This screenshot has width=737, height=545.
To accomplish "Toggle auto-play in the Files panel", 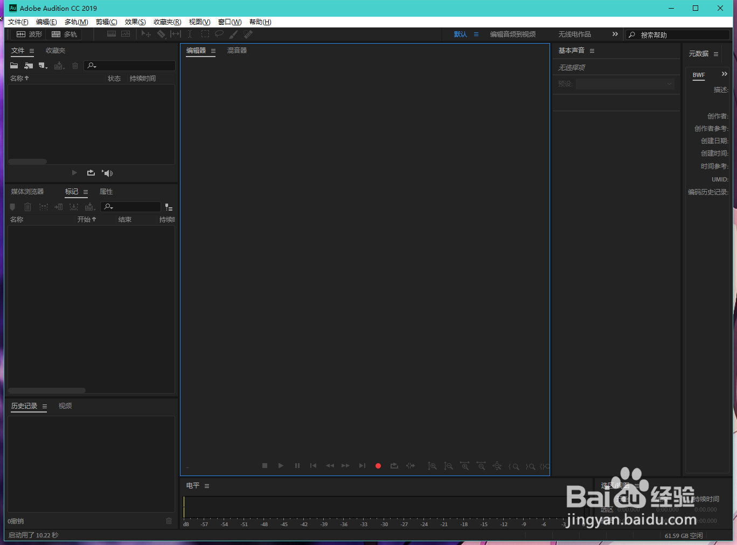I will [107, 173].
